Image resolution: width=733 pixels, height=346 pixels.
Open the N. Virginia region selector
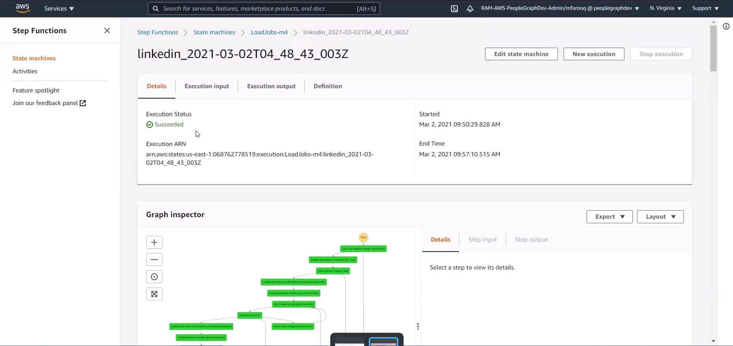[x=665, y=8]
